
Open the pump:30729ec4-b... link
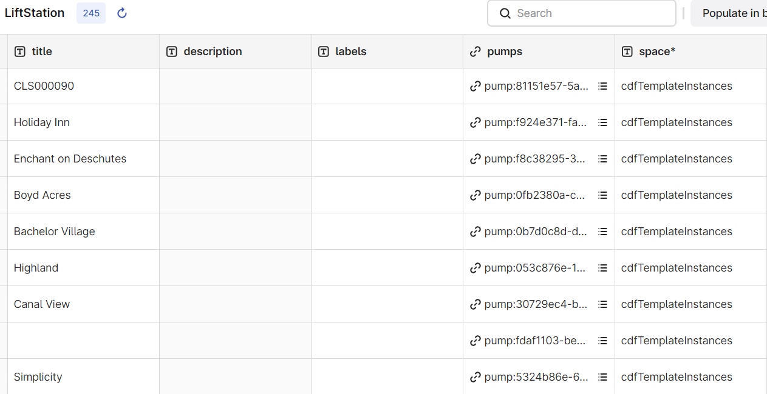[x=536, y=304]
